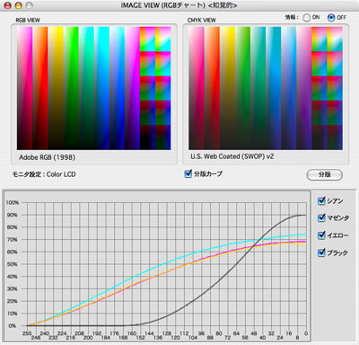Select the 情報 OFF radio button

[331, 18]
